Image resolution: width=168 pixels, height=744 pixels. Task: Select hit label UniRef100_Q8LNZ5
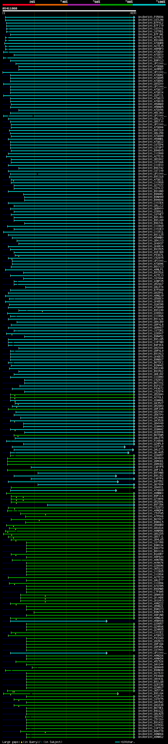[x=150, y=714]
